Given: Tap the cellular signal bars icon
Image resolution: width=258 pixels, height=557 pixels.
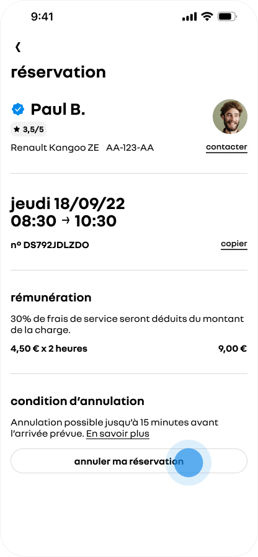Looking at the screenshot, I should point(189,17).
